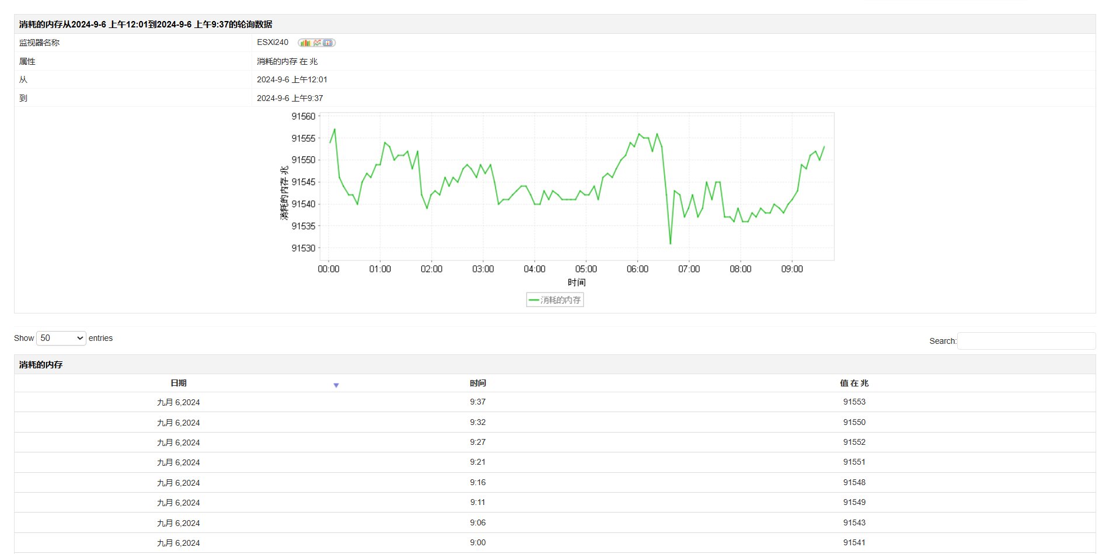The image size is (1102, 554).
Task: Click the sort arrow in the 日期 column
Action: pyautogui.click(x=336, y=385)
